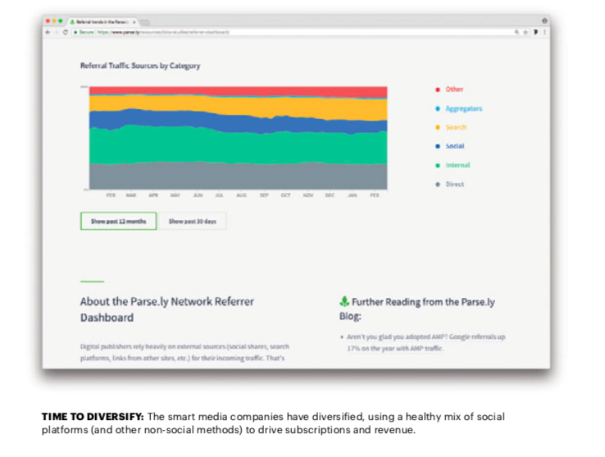Click the browser back arrow
605x457 pixels.
(x=48, y=32)
